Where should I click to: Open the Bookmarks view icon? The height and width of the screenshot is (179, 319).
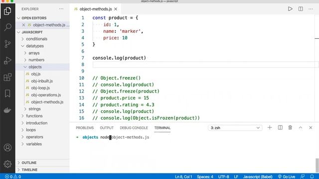[7, 93]
